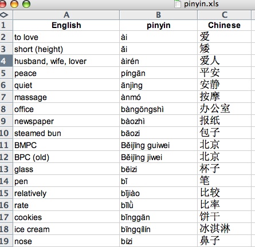Select the 'BPC (old)' cell
The height and width of the screenshot is (247, 255).
(66, 157)
